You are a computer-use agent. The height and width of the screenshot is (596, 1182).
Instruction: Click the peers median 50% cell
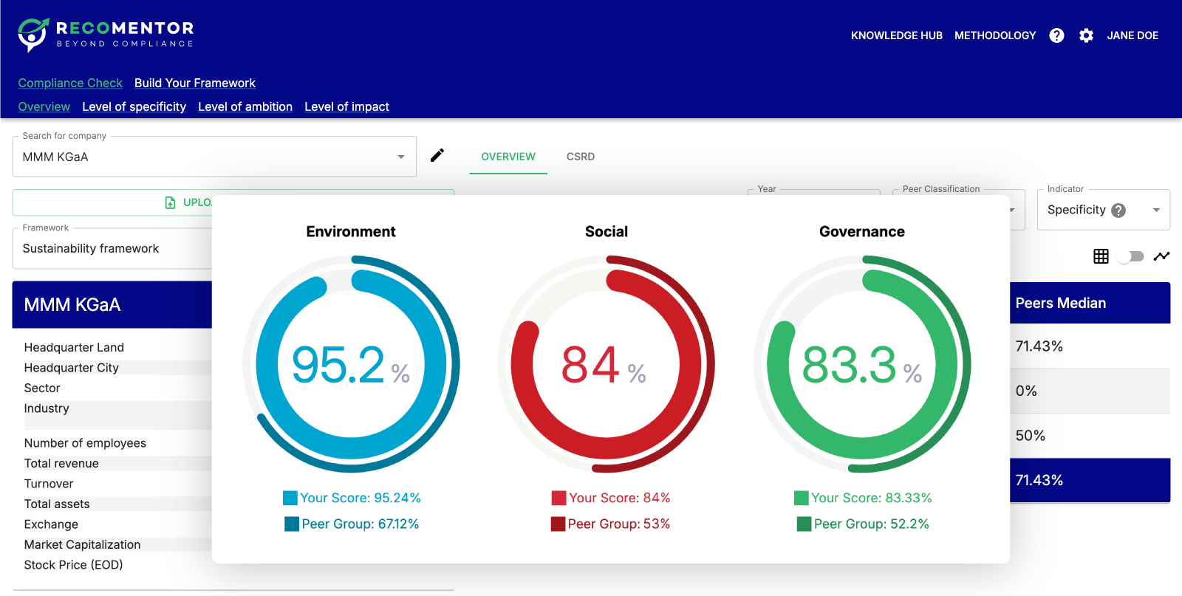1090,436
